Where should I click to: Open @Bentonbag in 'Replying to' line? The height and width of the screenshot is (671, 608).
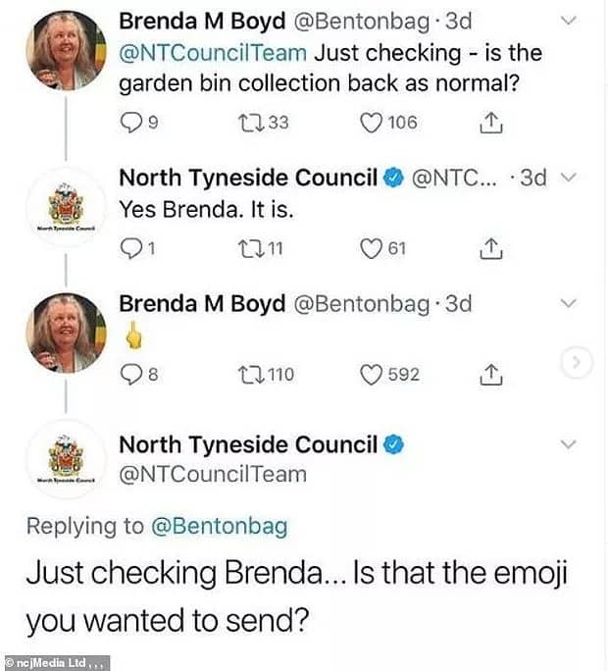pyautogui.click(x=219, y=526)
